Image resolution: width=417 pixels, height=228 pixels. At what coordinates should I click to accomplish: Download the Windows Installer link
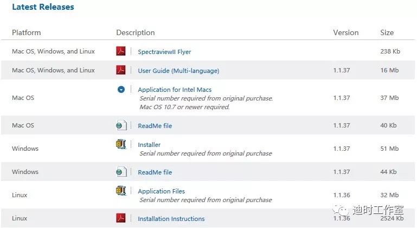(149, 145)
